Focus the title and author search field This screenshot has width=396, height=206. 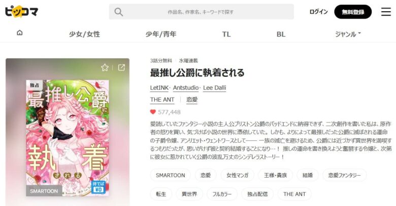click(x=201, y=12)
